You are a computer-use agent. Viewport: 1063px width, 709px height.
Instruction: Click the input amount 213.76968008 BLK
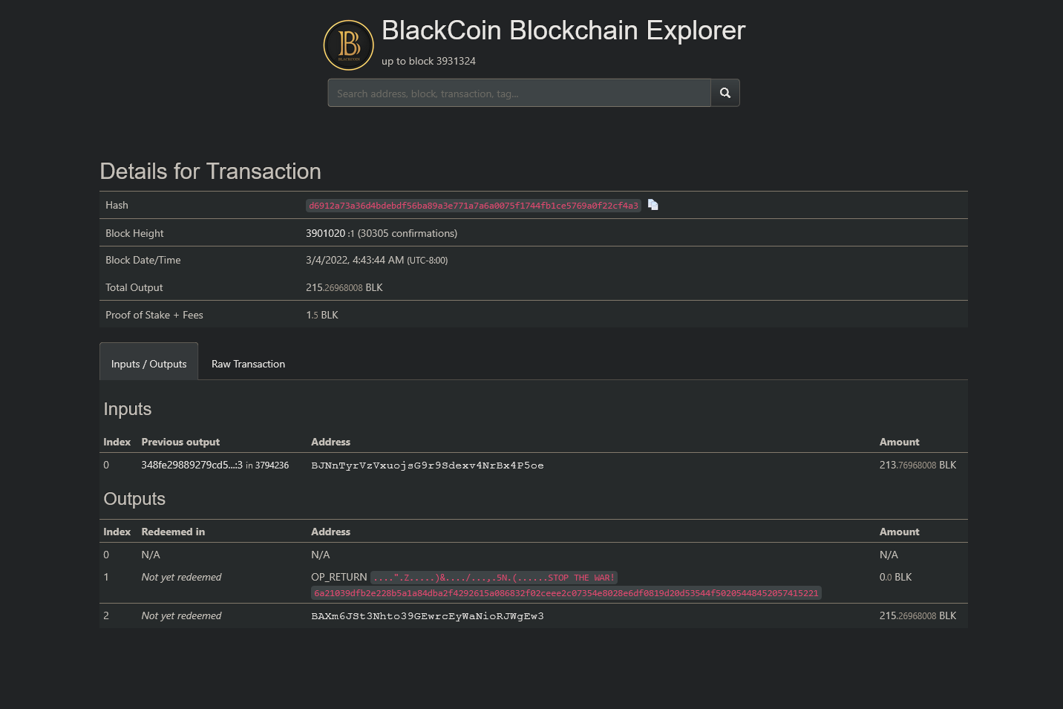click(x=918, y=465)
